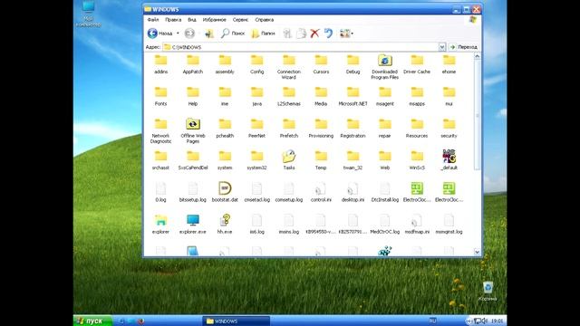Select the desktop.ini file
The image size is (580, 326).
click(x=353, y=192)
